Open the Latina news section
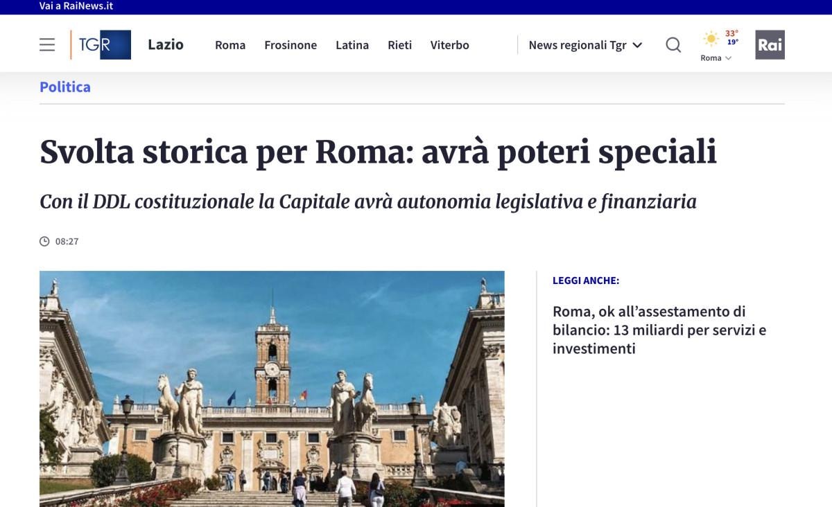Screen dimensions: 832x507 click(352, 45)
